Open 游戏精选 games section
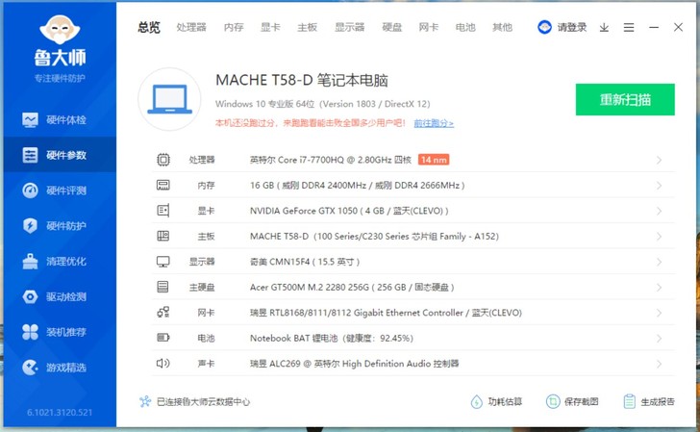The height and width of the screenshot is (432, 700). (x=60, y=368)
